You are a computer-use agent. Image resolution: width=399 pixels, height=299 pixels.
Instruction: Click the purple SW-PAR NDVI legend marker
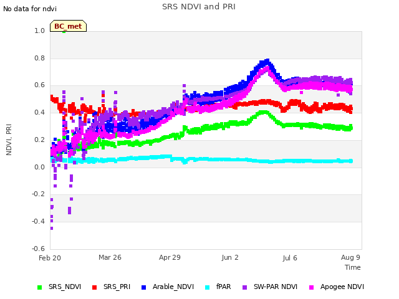[244, 287]
